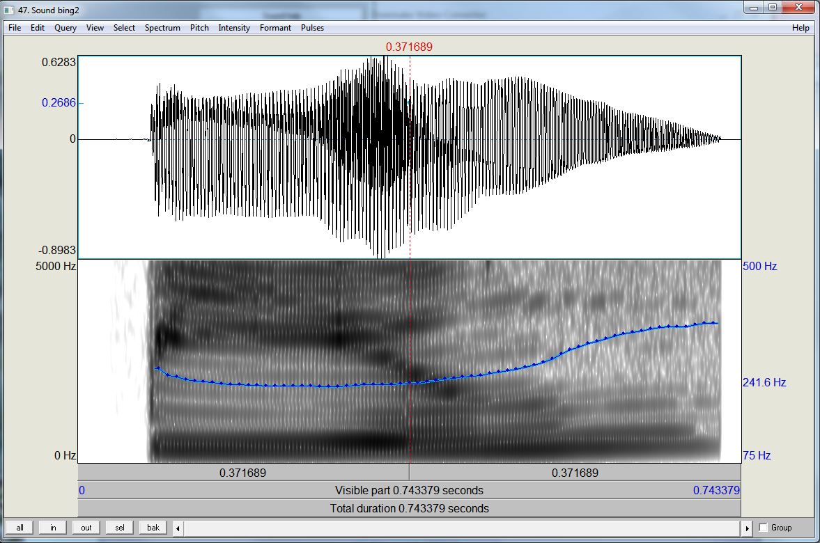Click the Sound bing2 window icon
Viewport: 820px width, 543px height.
pyautogui.click(x=9, y=10)
